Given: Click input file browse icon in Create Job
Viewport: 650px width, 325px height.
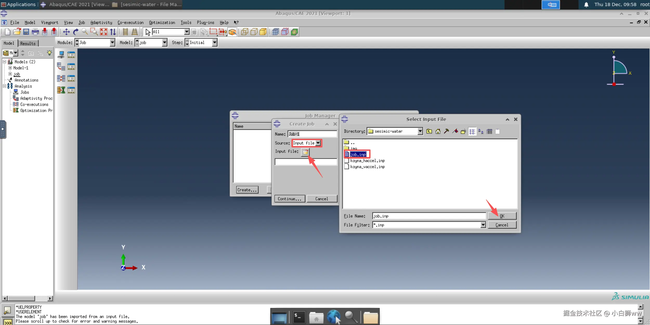Looking at the screenshot, I should [x=305, y=152].
